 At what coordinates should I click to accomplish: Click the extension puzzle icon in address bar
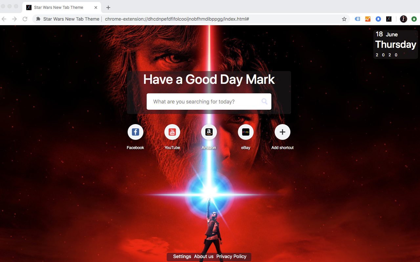(x=38, y=19)
